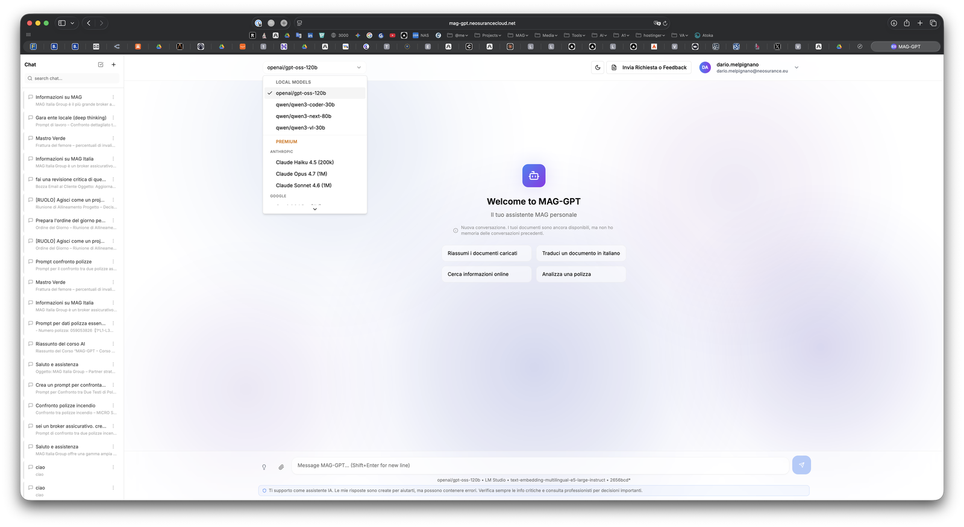Select Claude Haiku 4.5 (200k)
This screenshot has width=964, height=527.
point(315,162)
